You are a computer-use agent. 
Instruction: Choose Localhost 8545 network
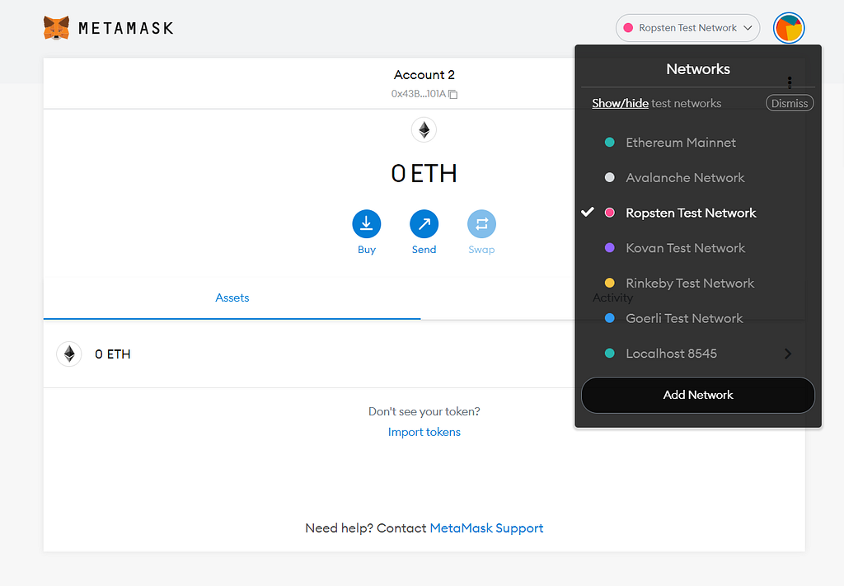pos(698,354)
